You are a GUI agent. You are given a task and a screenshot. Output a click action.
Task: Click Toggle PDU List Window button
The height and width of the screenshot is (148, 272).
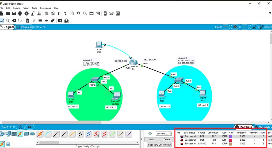[x=159, y=145]
